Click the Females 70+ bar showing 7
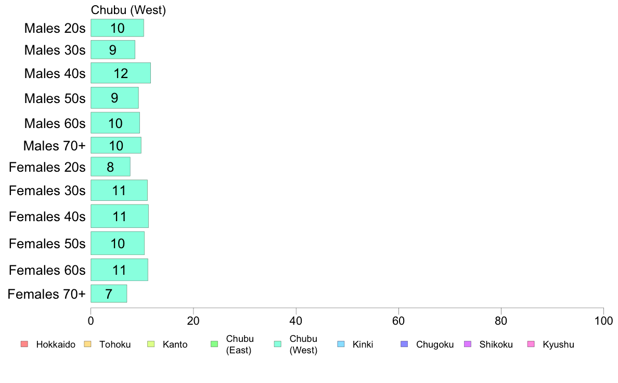The height and width of the screenshot is (383, 618). 109,293
